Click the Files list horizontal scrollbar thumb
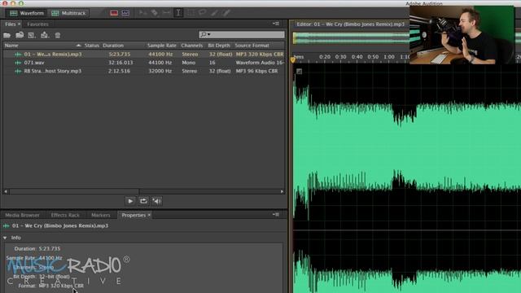 click(74, 191)
